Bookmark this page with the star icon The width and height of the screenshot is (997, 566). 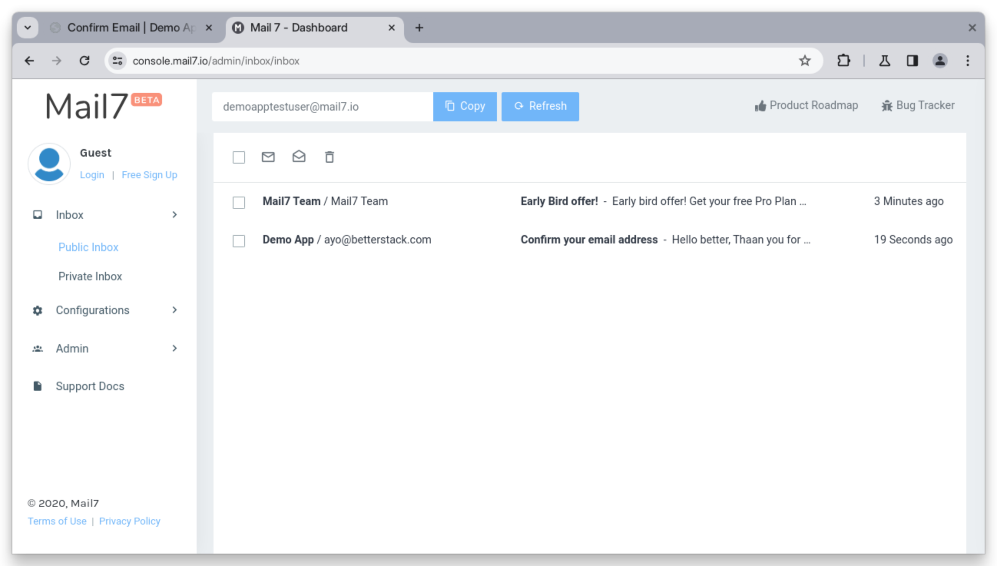pyautogui.click(x=804, y=61)
